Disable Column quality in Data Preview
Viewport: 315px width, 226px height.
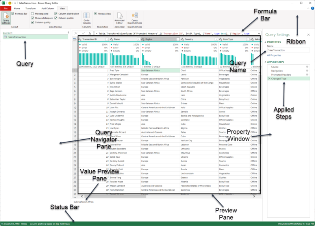tap(32, 22)
